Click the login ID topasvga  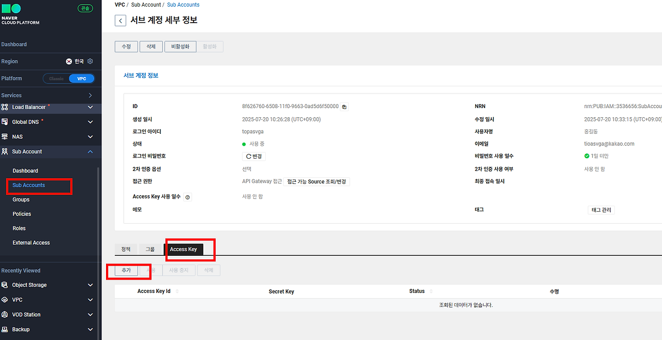(253, 131)
